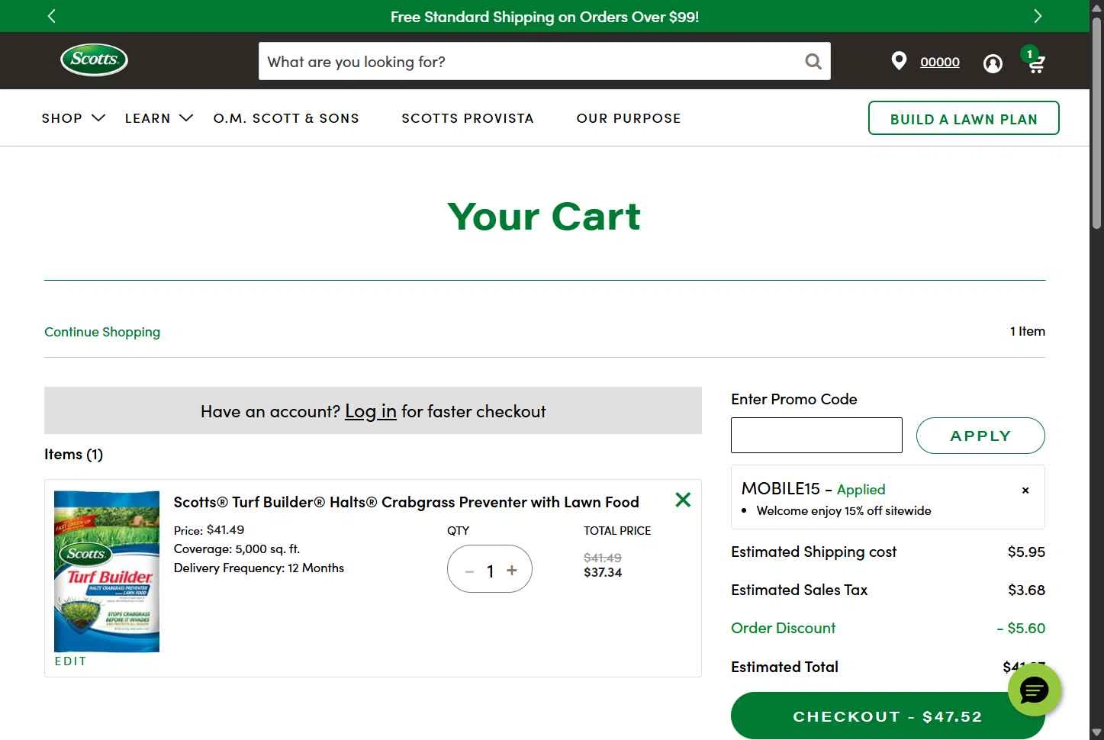Focus the search input field
The height and width of the screenshot is (740, 1104).
click(x=531, y=61)
